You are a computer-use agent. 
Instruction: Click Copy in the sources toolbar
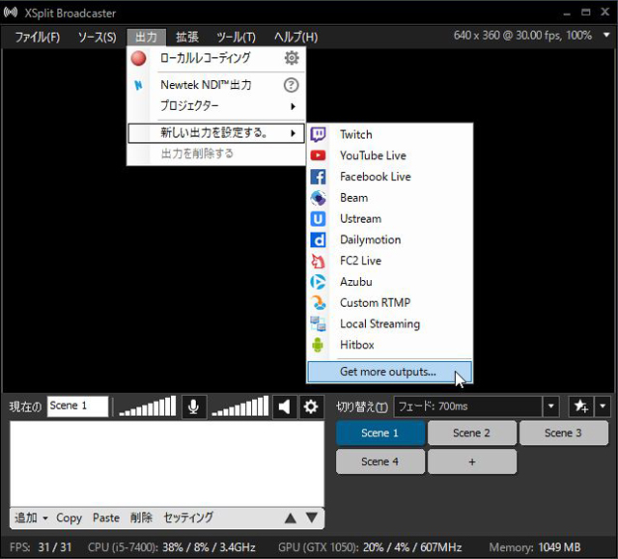point(69,517)
